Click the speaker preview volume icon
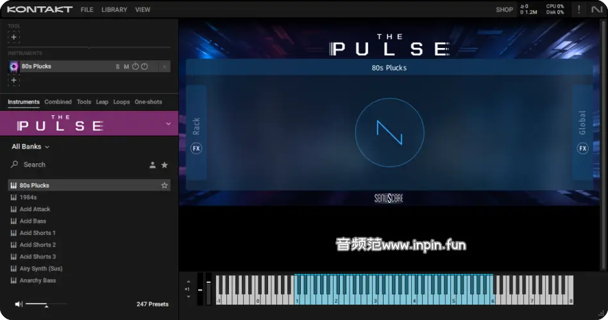The height and width of the screenshot is (320, 608). pos(18,304)
